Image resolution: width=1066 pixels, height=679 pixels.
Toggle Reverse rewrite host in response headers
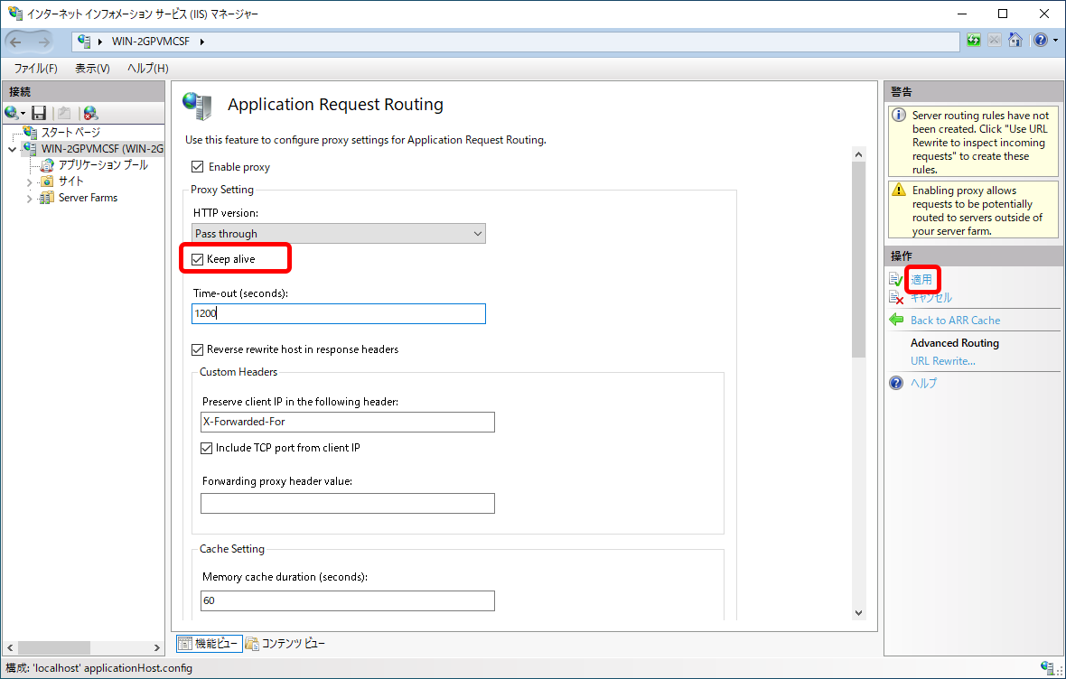pyautogui.click(x=198, y=349)
